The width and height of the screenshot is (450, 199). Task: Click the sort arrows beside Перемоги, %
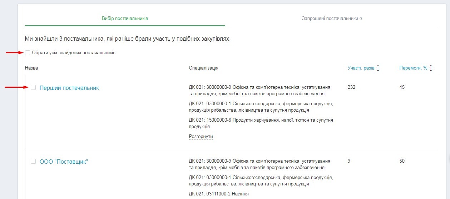[431, 68]
